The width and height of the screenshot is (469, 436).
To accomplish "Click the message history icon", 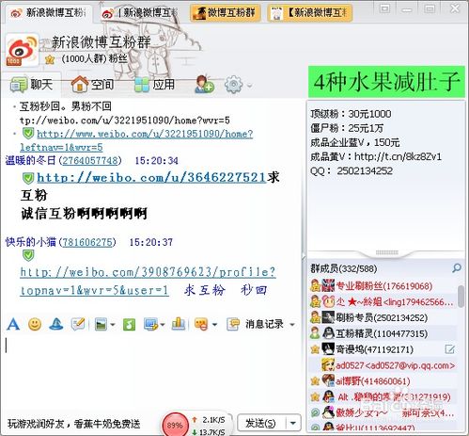I will 233,324.
